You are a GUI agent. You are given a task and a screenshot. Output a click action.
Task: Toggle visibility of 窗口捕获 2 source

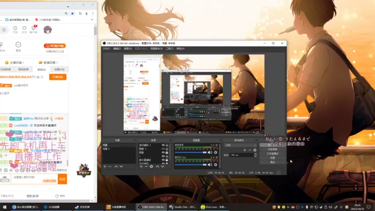[x=163, y=145]
